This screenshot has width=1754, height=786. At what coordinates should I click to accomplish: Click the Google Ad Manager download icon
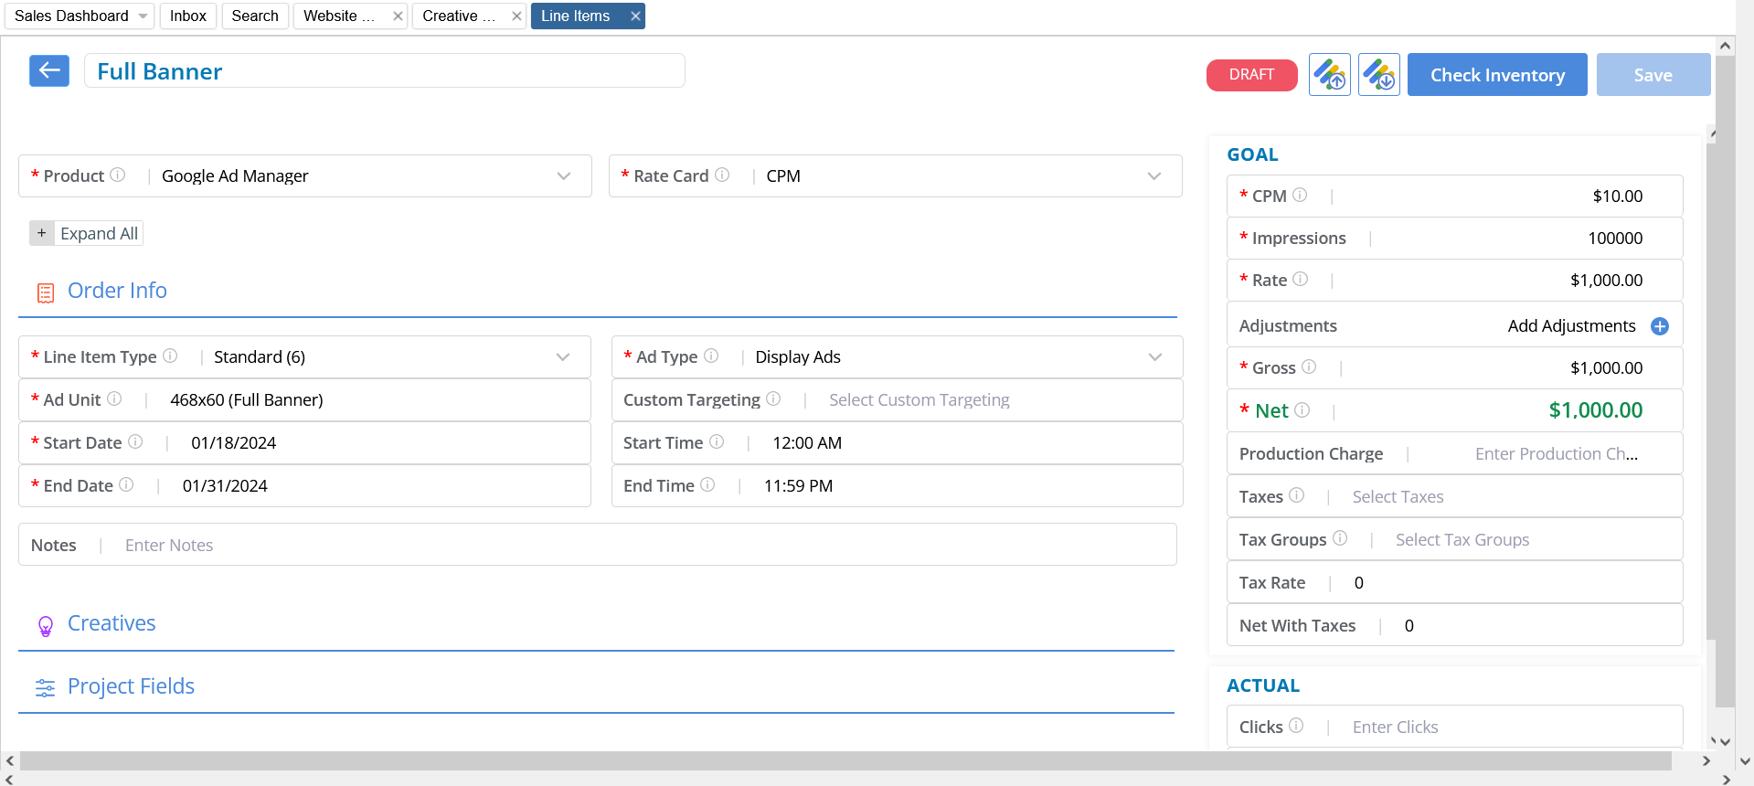point(1378,74)
